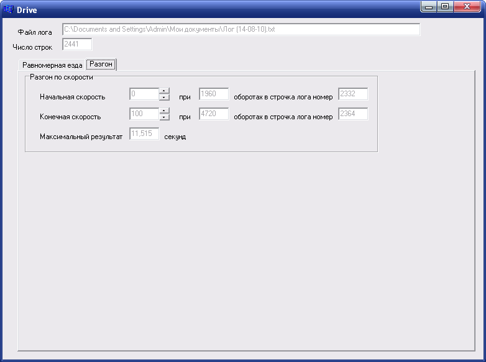This screenshot has width=486, height=362.
Task: Click the Файл лога path field
Action: [x=241, y=29]
